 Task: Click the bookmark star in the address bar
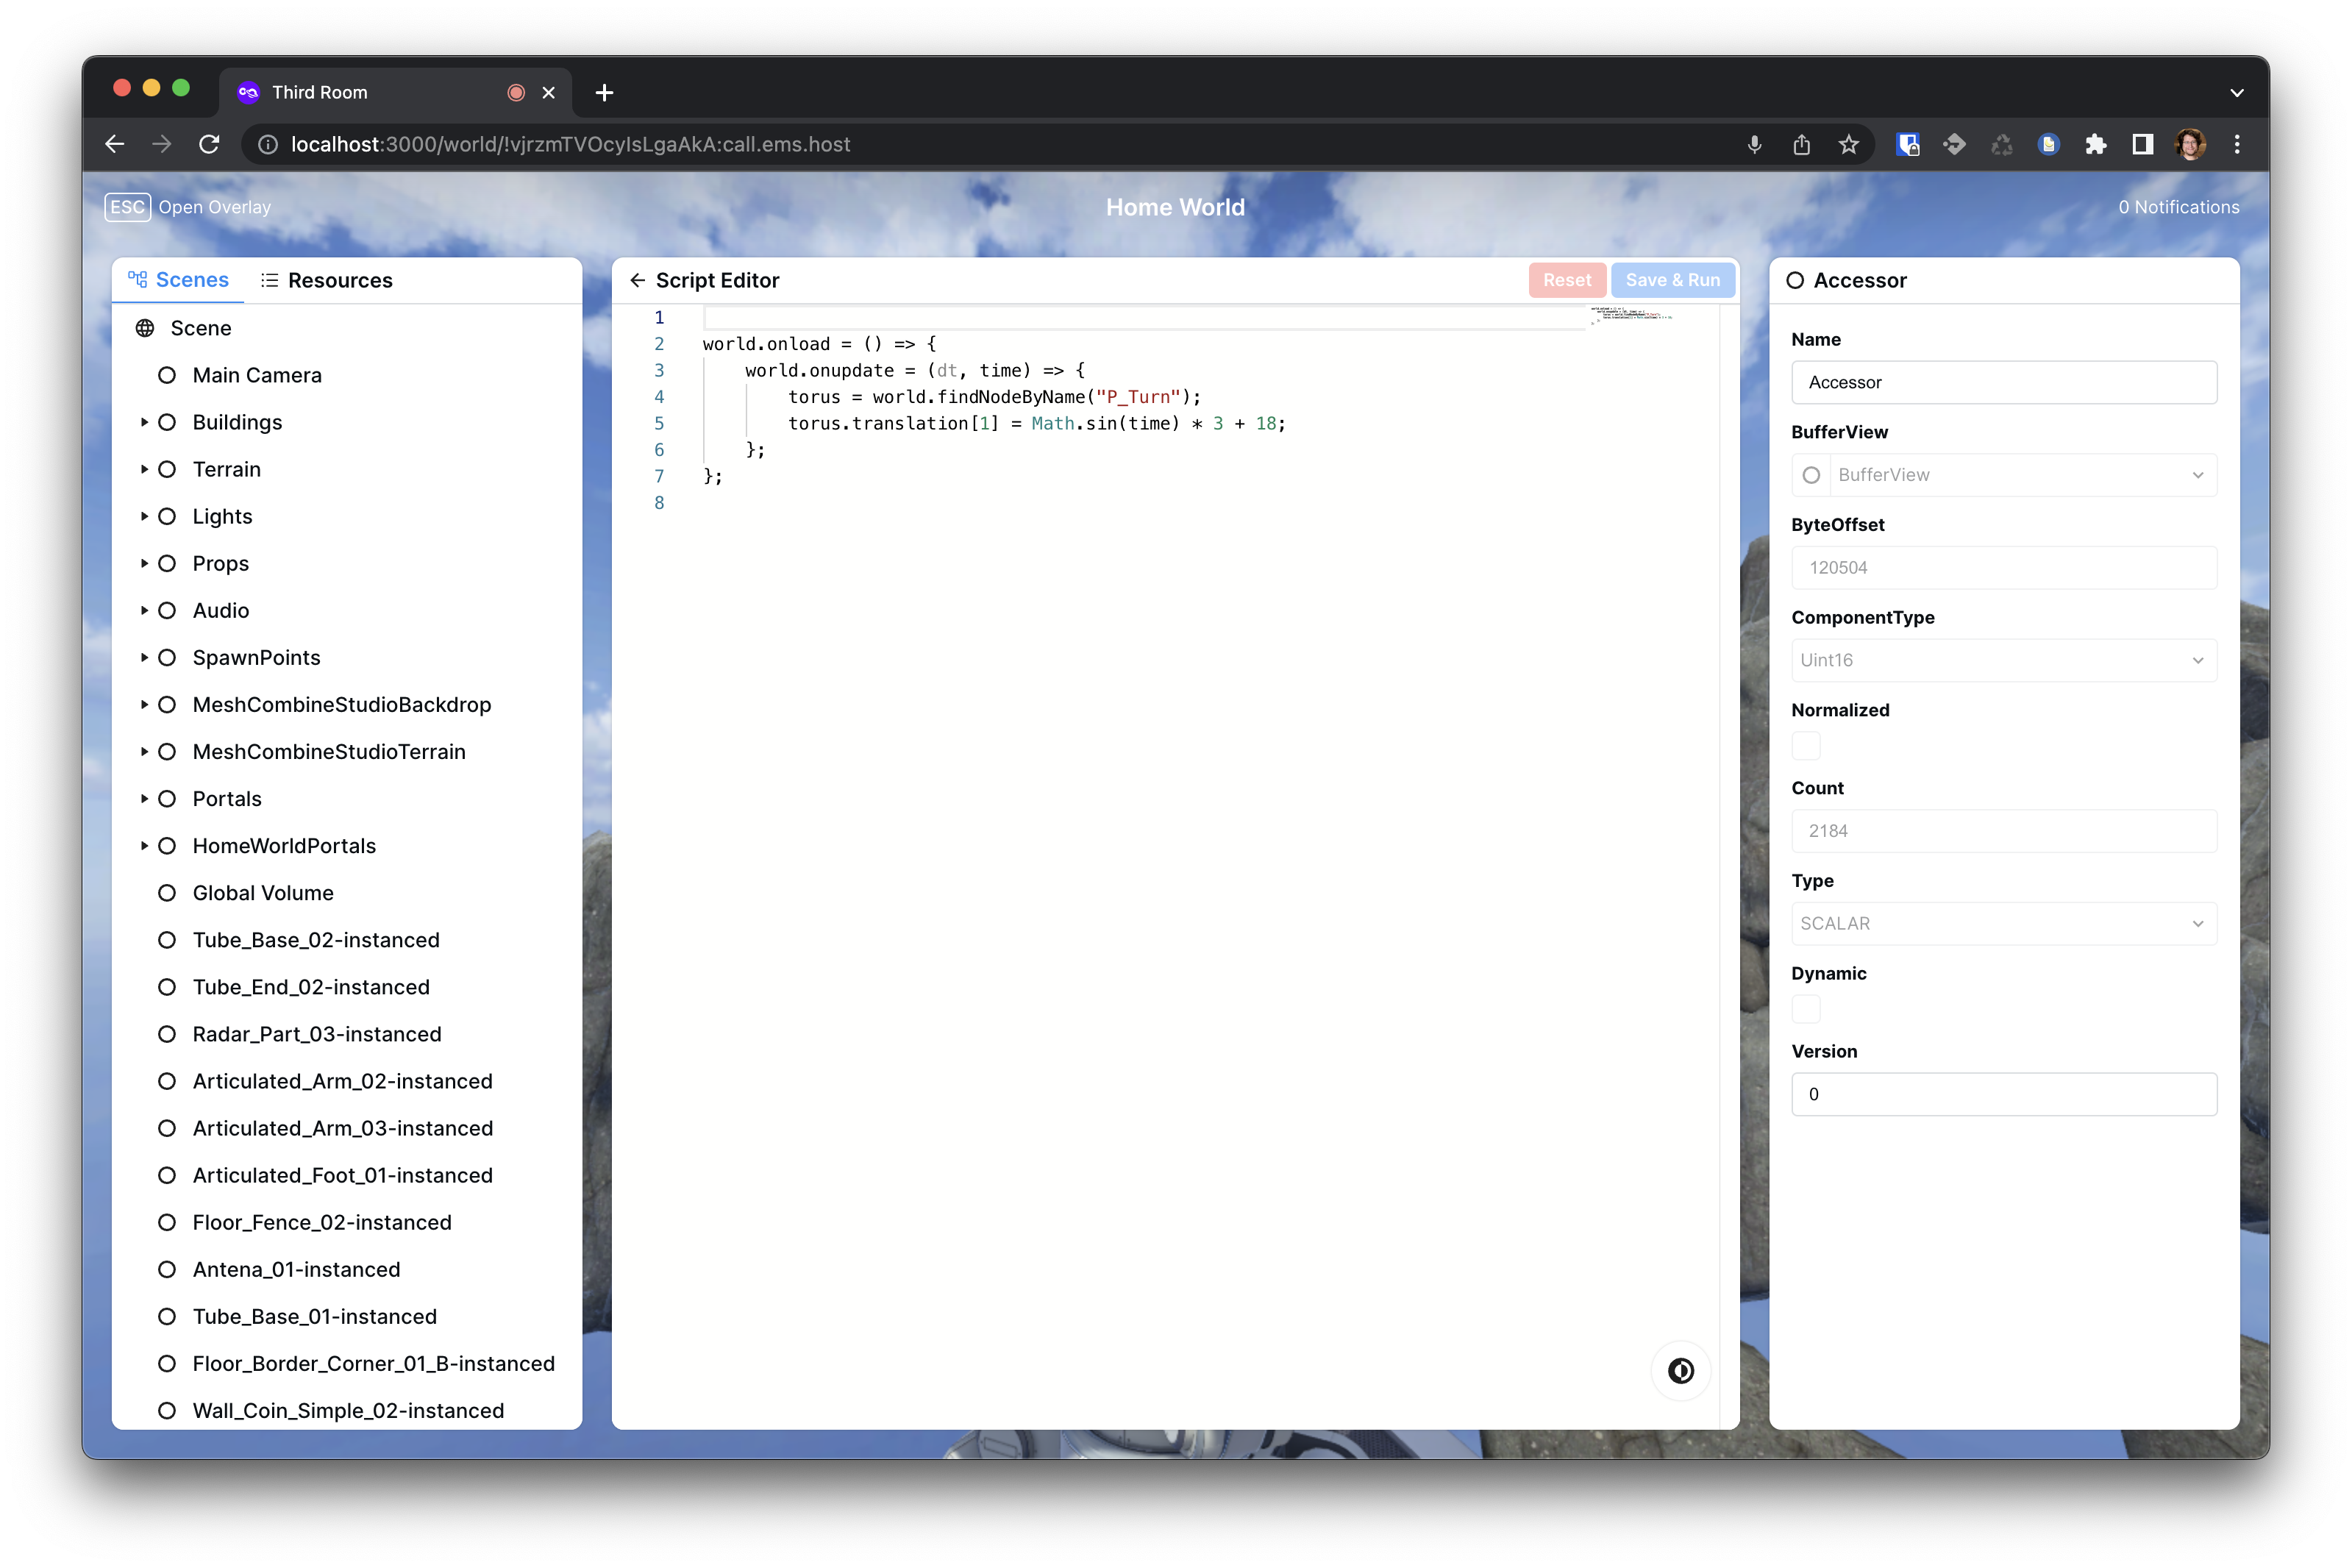1848,144
